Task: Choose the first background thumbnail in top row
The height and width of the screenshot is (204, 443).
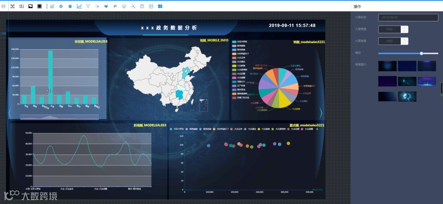Action: pos(387,66)
